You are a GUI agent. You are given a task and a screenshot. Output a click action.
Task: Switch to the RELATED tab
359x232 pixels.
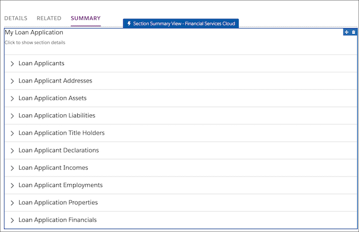coord(49,19)
